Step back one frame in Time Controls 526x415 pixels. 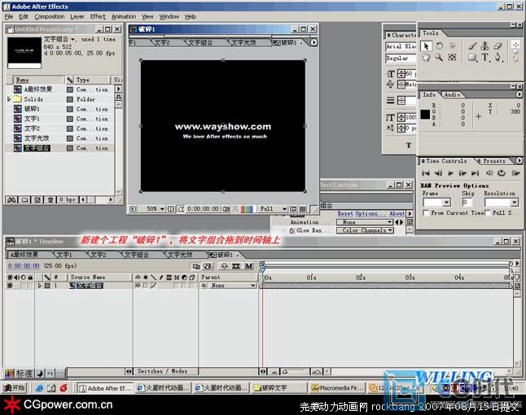pyautogui.click(x=438, y=173)
